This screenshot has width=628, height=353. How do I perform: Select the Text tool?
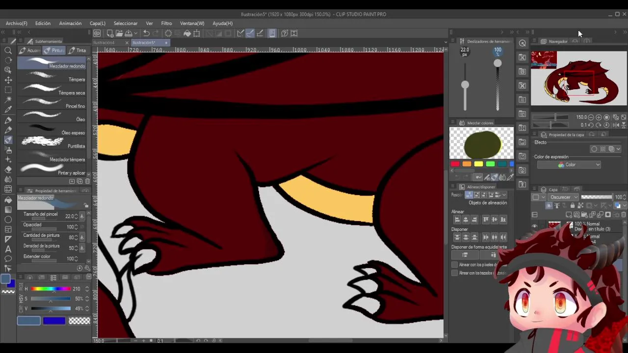(x=8, y=249)
